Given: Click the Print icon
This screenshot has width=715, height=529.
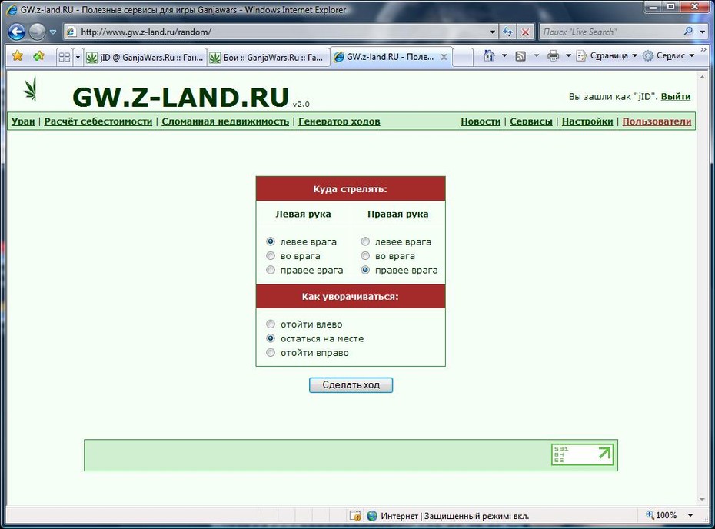Looking at the screenshot, I should point(553,55).
